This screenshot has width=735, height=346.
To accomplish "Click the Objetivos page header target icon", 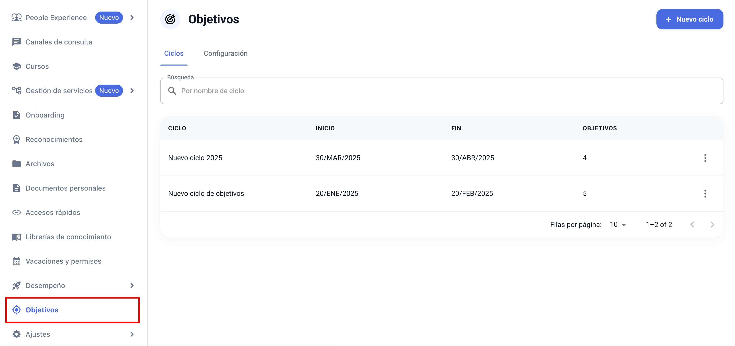I will click(x=170, y=19).
